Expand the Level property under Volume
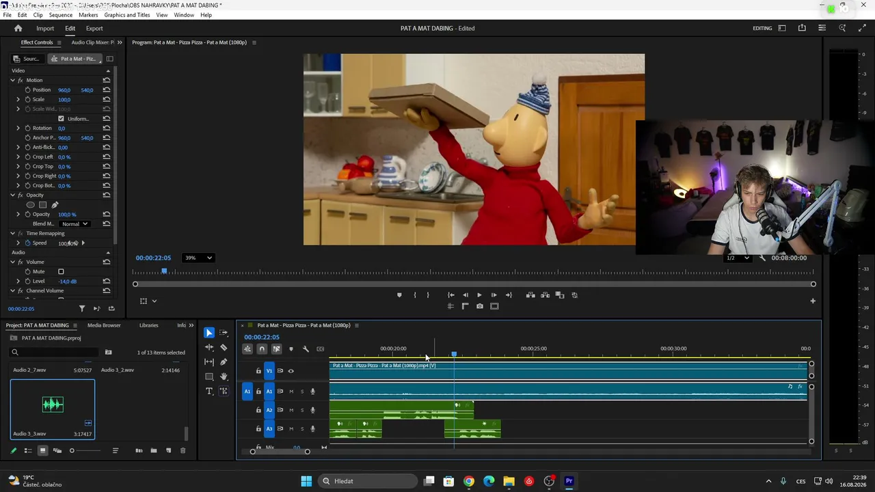 point(18,282)
